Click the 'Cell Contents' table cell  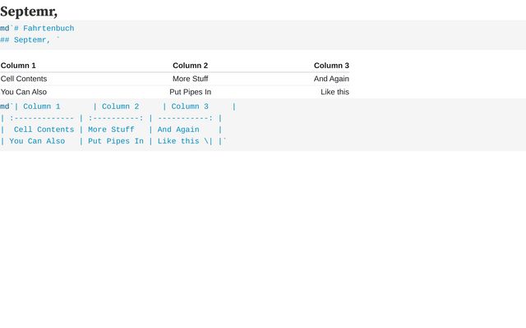coord(24,79)
